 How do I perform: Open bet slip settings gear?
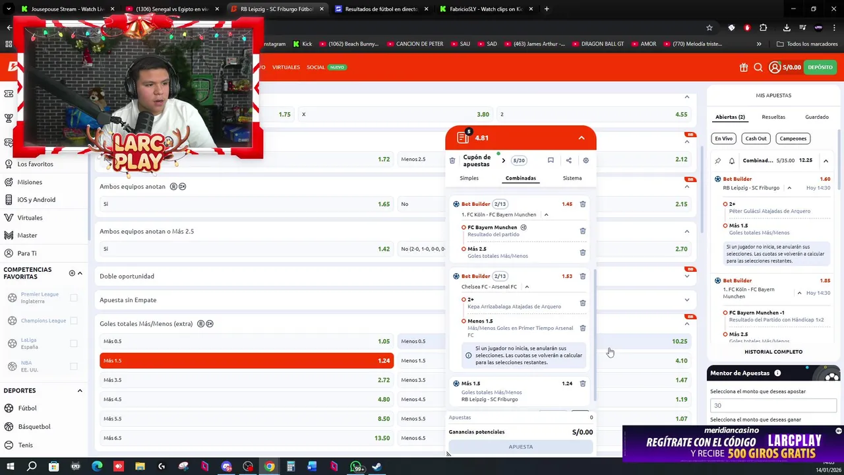(586, 160)
